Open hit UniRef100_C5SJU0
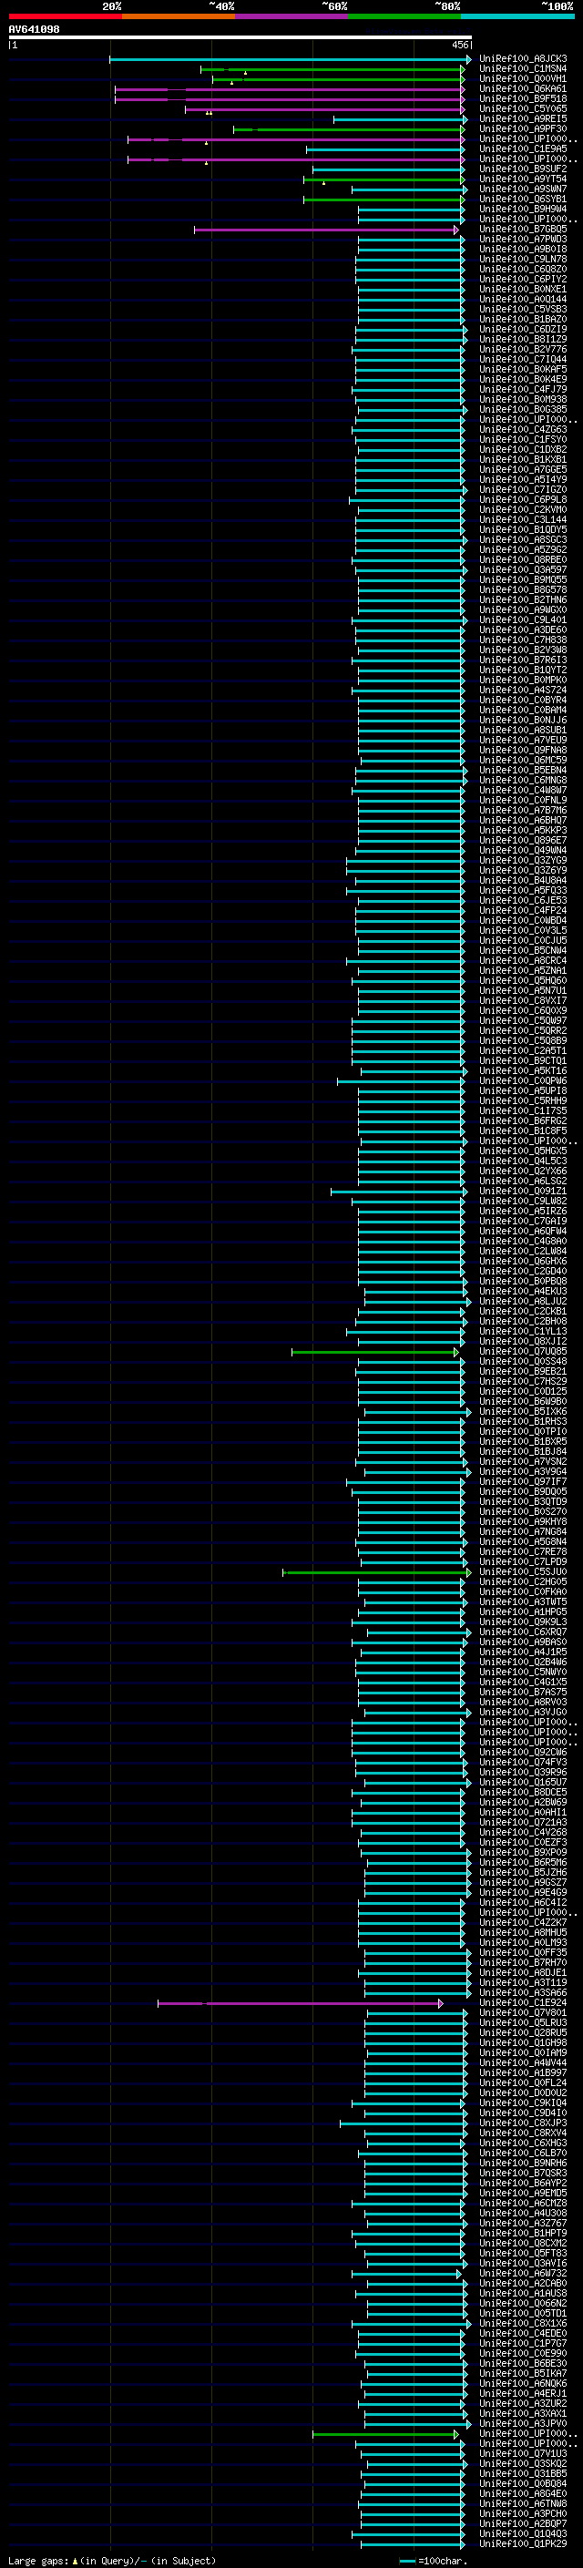Screen dimensions: 583x2568 point(523,1572)
